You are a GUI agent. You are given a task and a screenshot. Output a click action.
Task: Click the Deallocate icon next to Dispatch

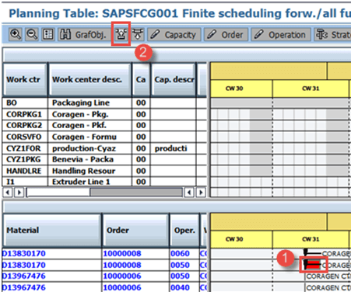tap(138, 34)
